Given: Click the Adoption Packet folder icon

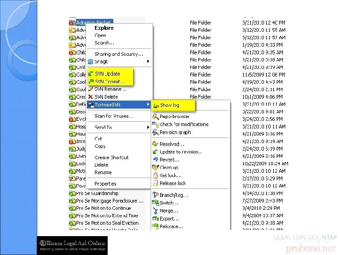Looking at the screenshot, I should point(72,23).
